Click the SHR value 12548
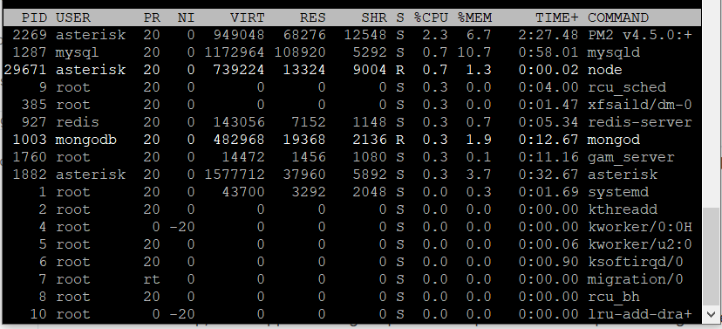The height and width of the screenshot is (329, 722). 365,35
